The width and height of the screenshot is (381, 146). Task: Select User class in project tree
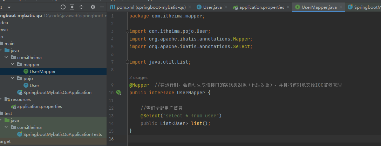pos(34,86)
